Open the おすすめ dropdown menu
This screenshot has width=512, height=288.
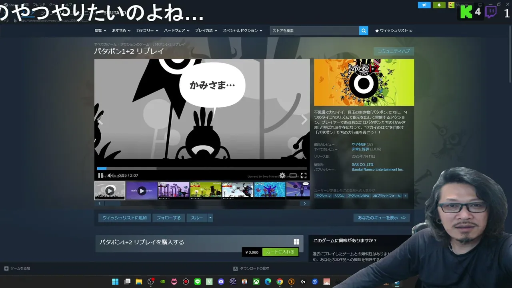[121, 31]
